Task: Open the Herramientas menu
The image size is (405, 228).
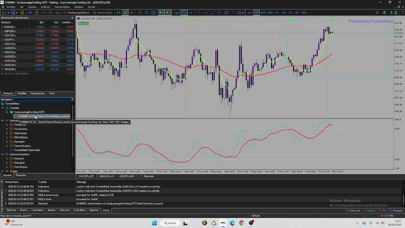Action: [x=62, y=7]
